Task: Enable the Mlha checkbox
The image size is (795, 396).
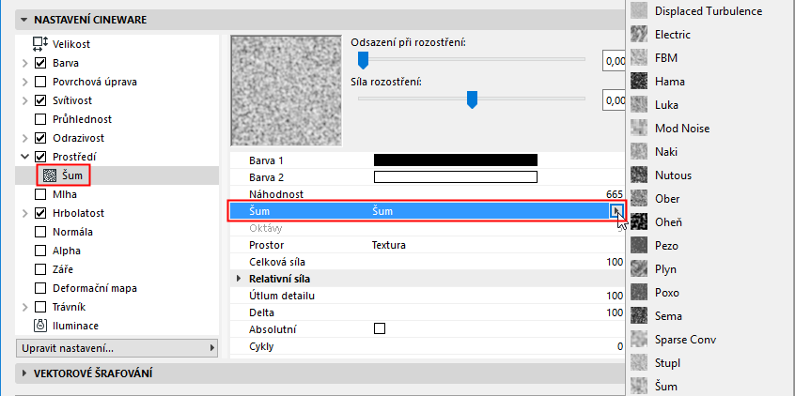Action: (x=40, y=194)
